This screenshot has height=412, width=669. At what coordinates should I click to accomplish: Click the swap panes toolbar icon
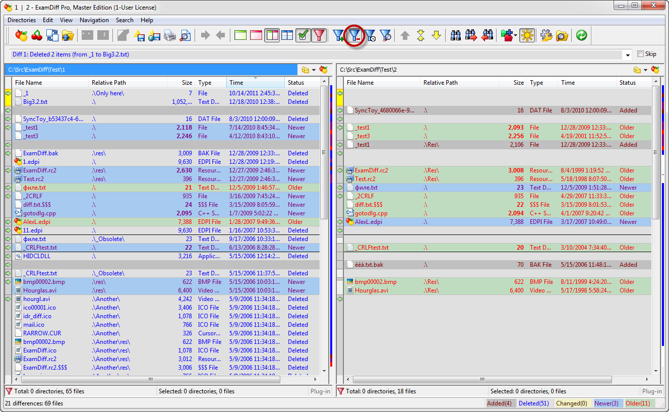click(x=52, y=35)
